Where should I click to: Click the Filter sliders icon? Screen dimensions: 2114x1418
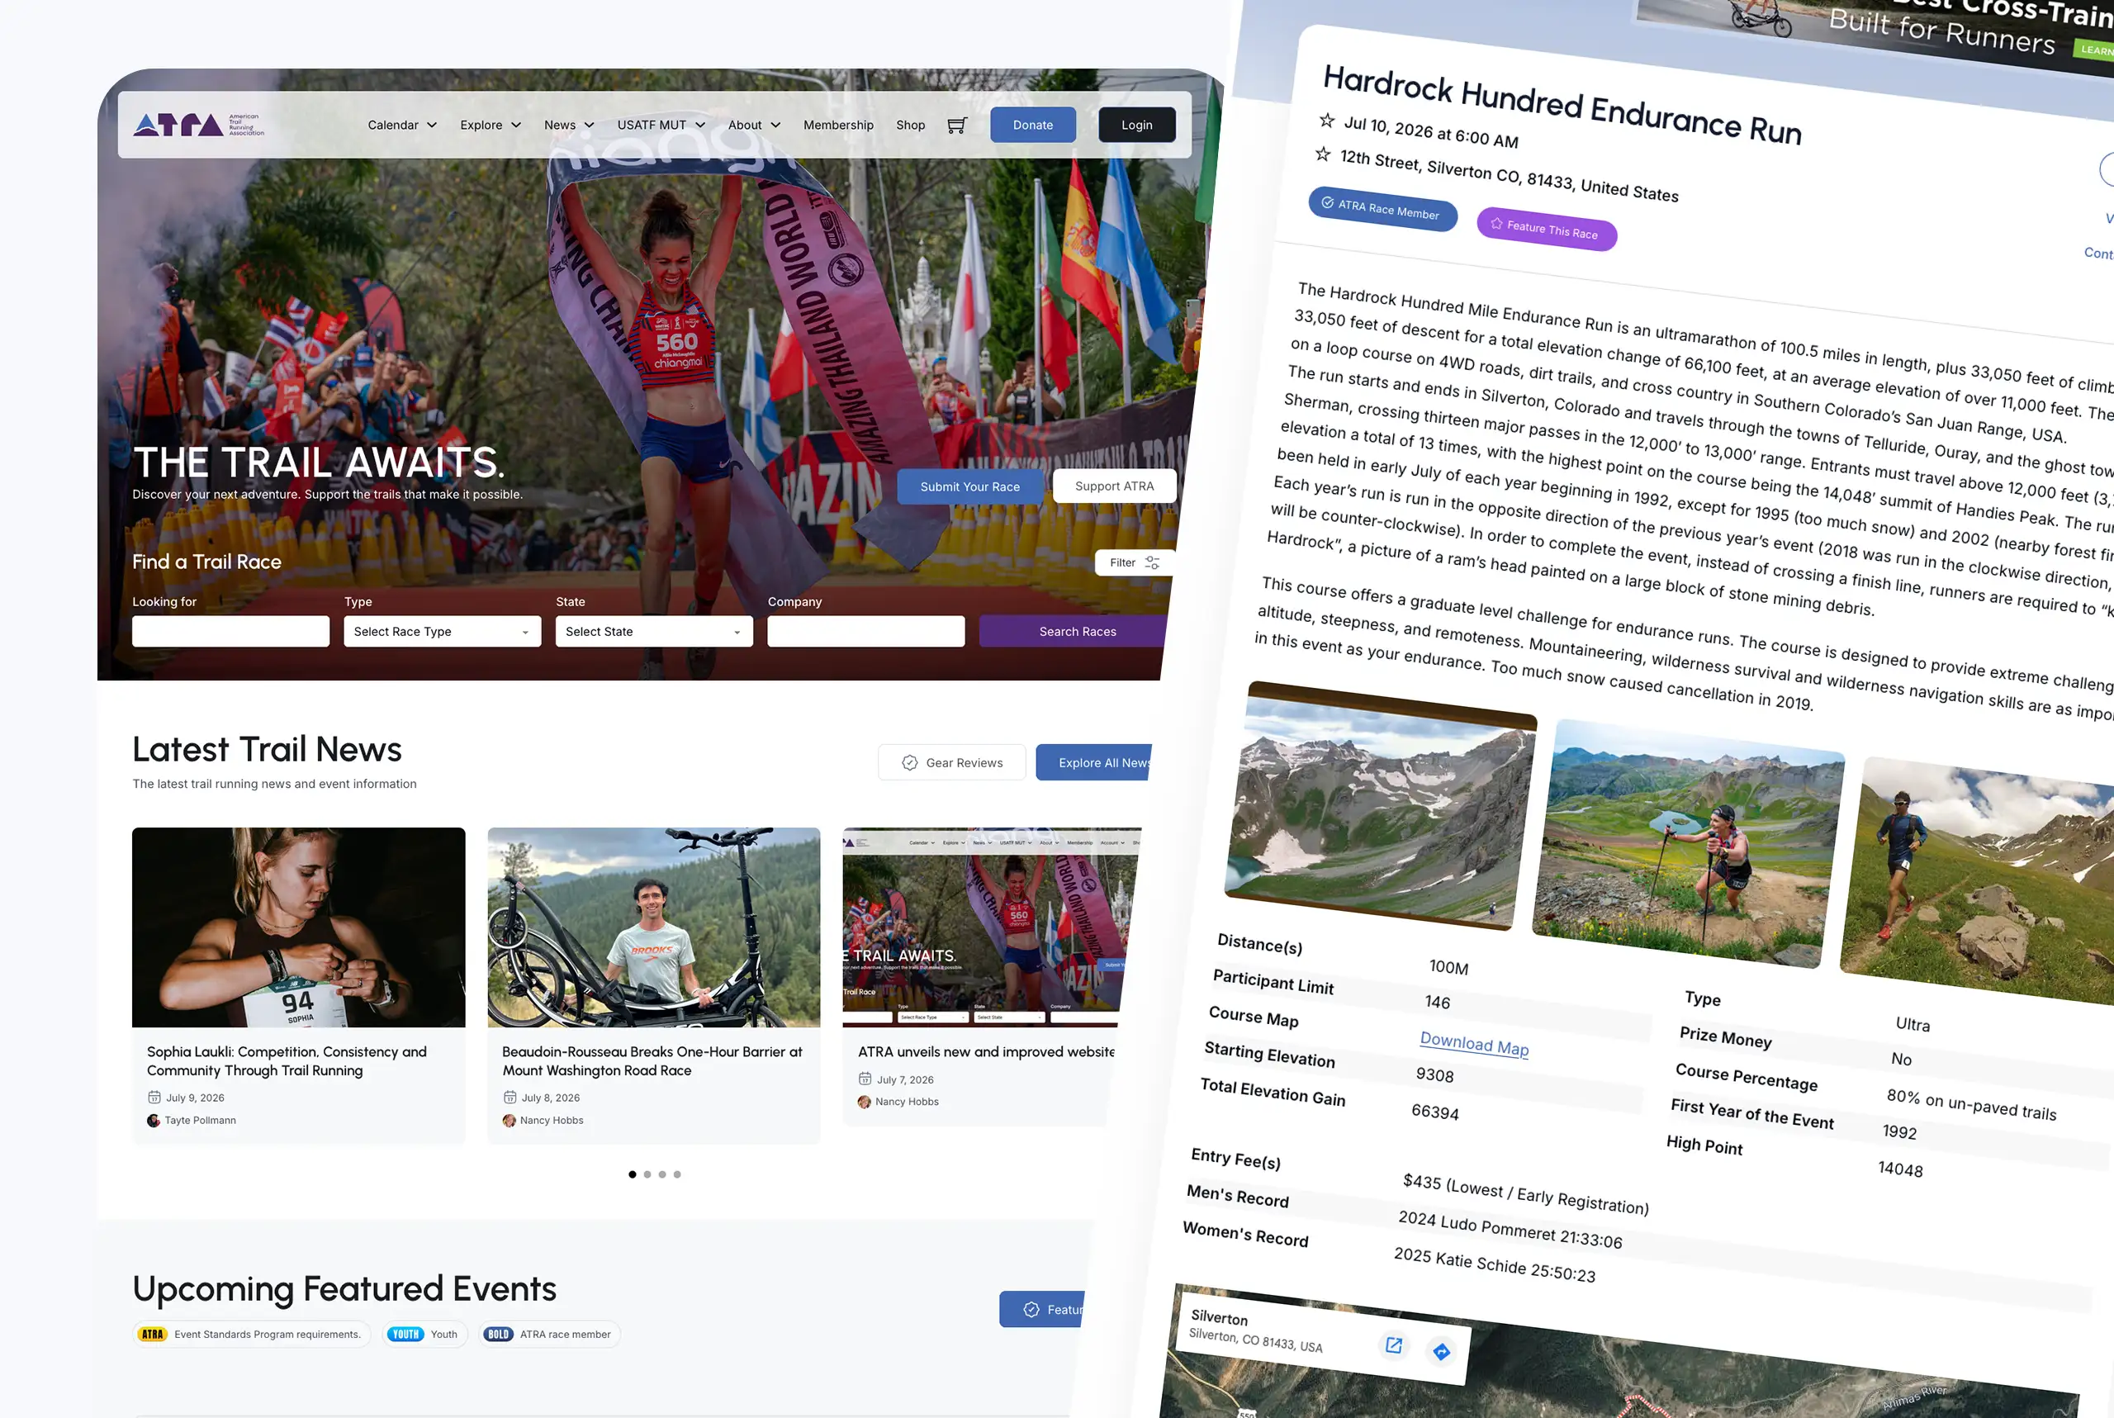coord(1152,562)
